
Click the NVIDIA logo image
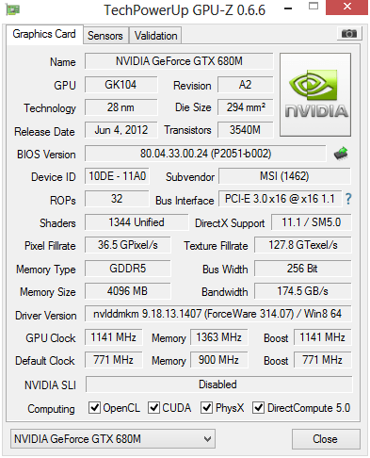[315, 94]
